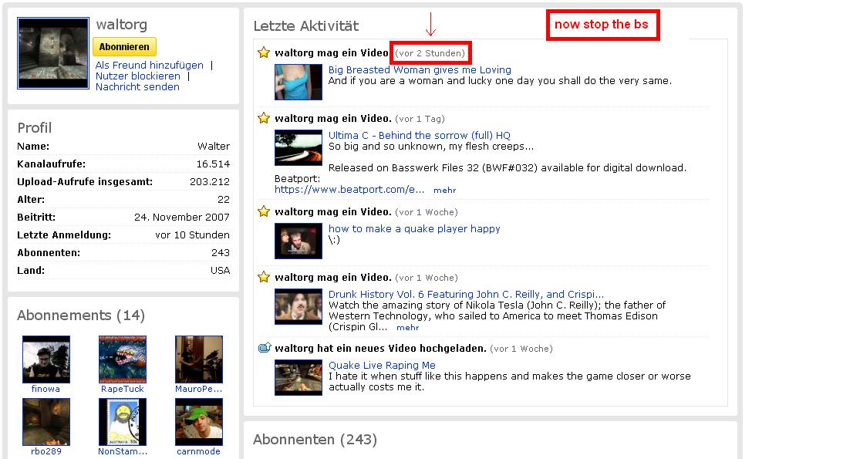
Task: Open finowa's subscription avatar
Action: pyautogui.click(x=46, y=359)
